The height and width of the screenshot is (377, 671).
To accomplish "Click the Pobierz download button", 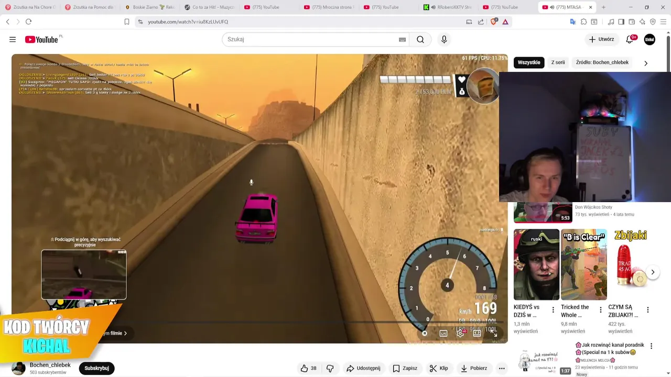I will pyautogui.click(x=474, y=368).
